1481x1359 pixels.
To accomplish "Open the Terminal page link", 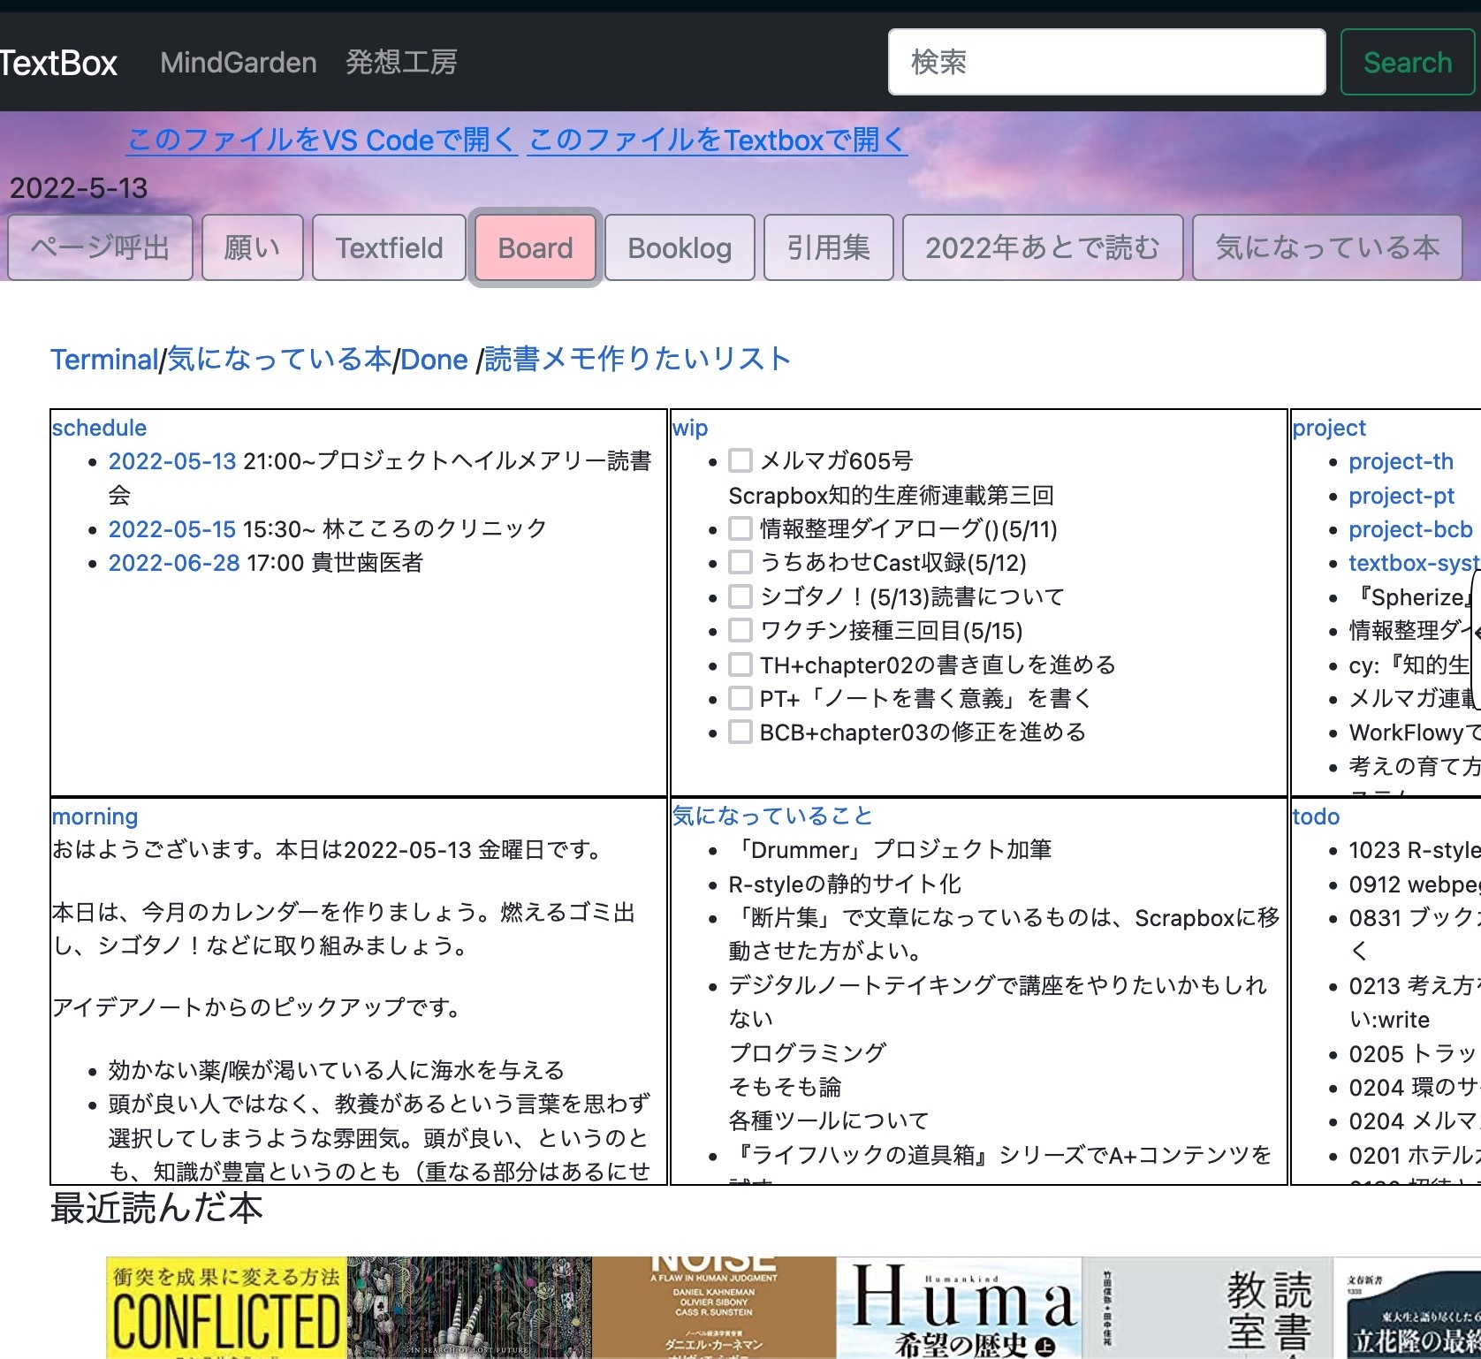I will (103, 359).
